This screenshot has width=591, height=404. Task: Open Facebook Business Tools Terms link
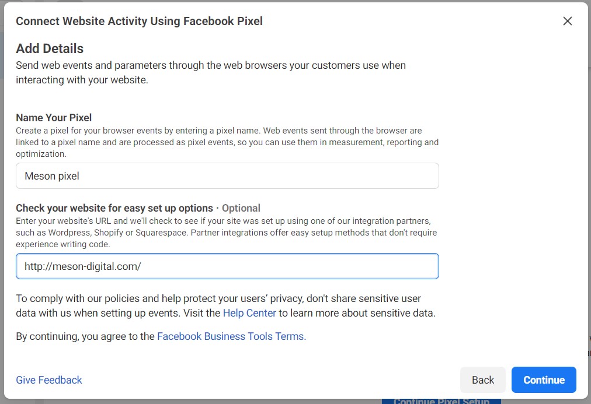tap(231, 336)
